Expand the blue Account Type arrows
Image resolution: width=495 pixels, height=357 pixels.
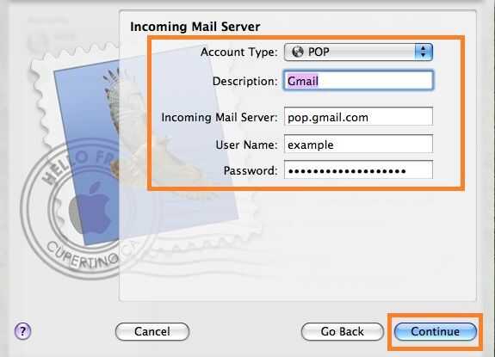click(x=424, y=52)
